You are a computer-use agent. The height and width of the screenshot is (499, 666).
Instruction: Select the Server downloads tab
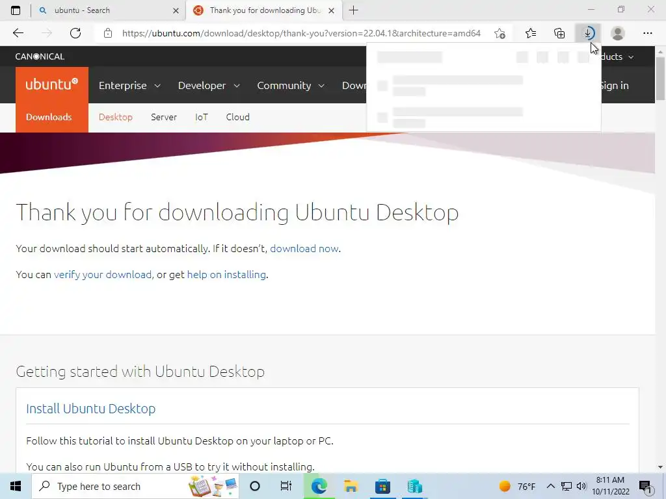pos(163,117)
